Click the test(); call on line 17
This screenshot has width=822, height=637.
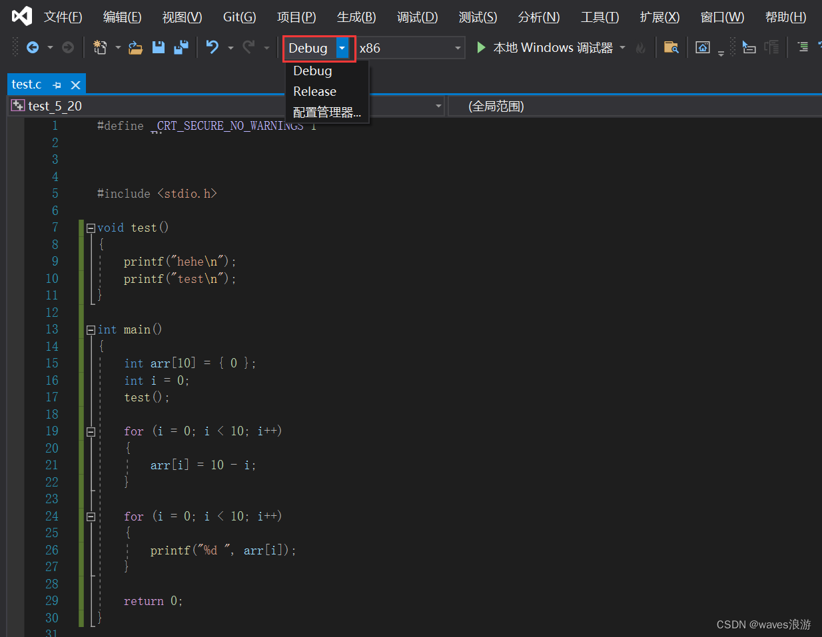pyautogui.click(x=147, y=397)
